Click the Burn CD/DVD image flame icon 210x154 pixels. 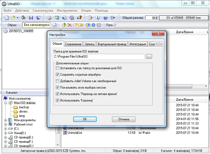tap(79, 18)
